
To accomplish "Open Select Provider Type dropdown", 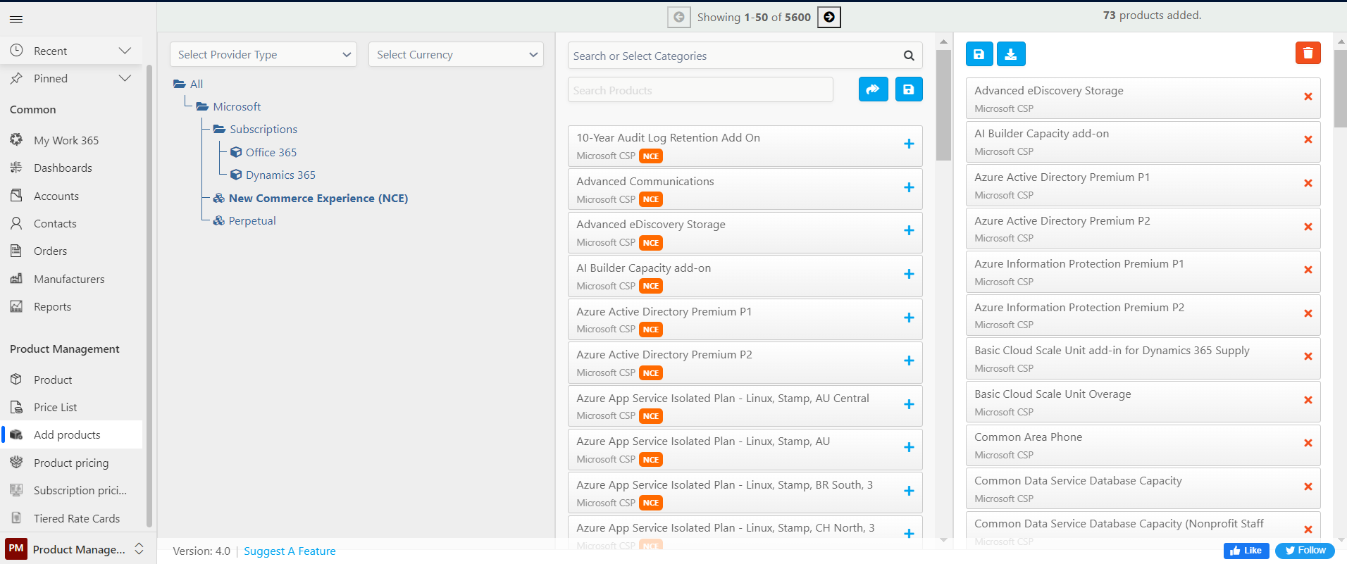I will click(263, 54).
